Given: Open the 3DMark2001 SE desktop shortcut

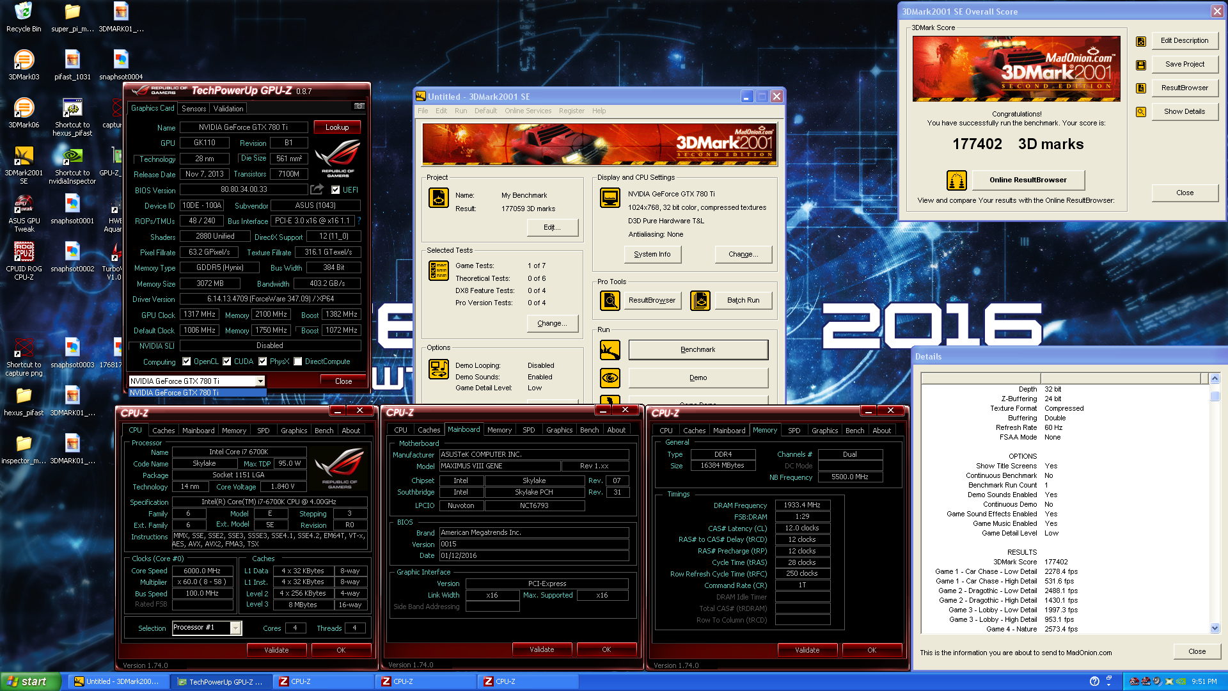Looking at the screenshot, I should (24, 165).
